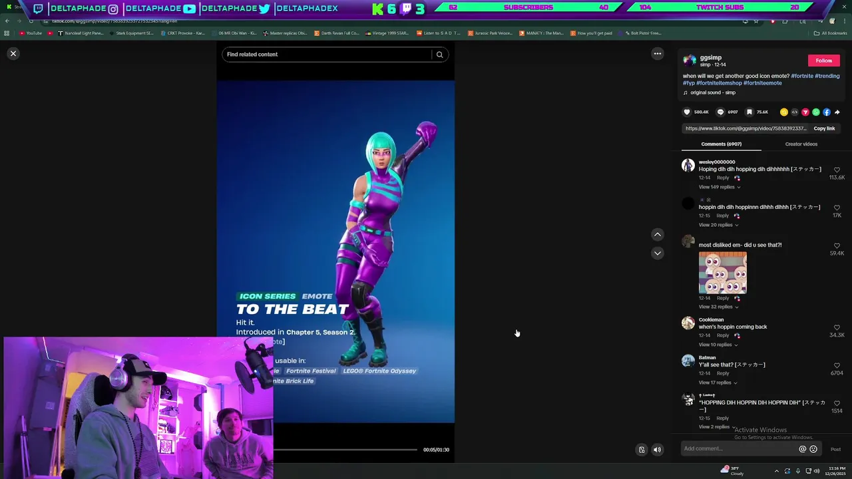The image size is (852, 479).
Task: Click the video progress bar
Action: pyautogui.click(x=345, y=450)
